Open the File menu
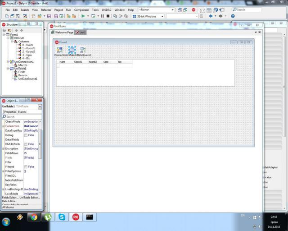Viewport: 288px width, 231px height. 8,10
